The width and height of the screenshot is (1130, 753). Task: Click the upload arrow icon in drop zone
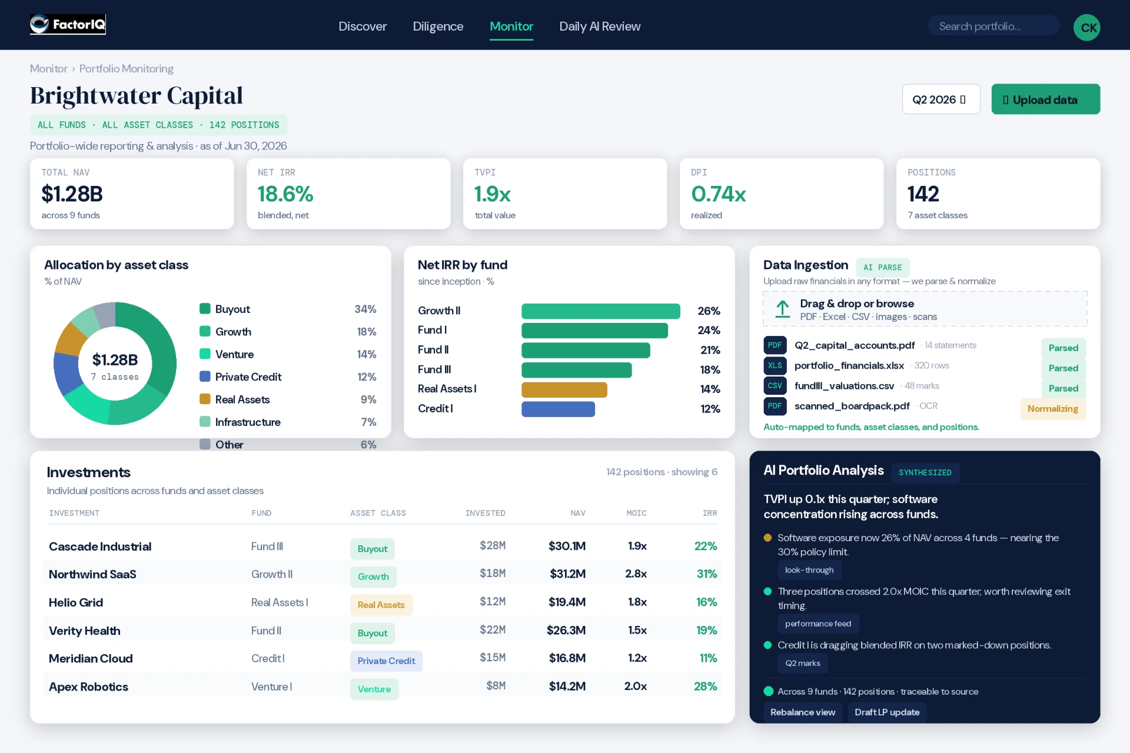(x=782, y=309)
